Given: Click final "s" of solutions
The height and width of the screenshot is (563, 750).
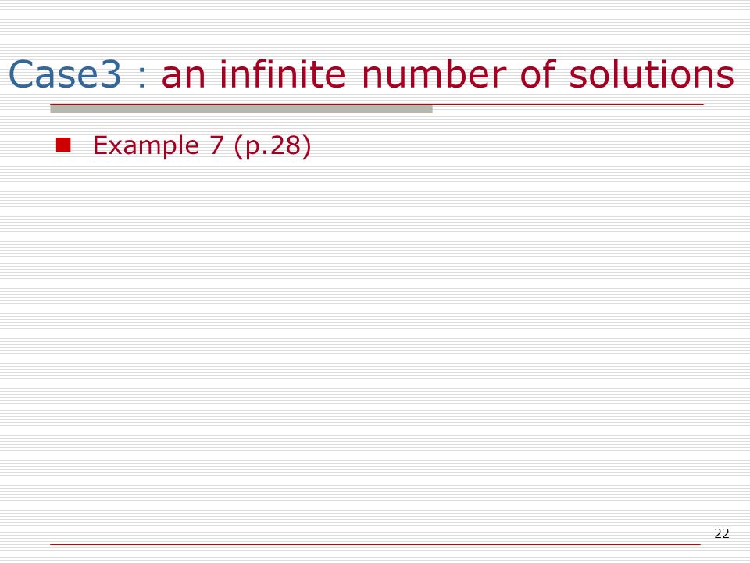Looking at the screenshot, I should click(x=725, y=78).
